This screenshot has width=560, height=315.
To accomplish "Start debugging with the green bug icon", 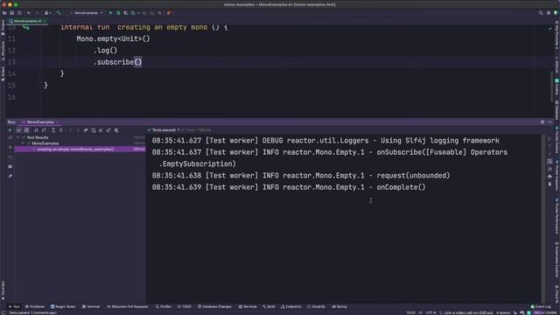I will [118, 13].
